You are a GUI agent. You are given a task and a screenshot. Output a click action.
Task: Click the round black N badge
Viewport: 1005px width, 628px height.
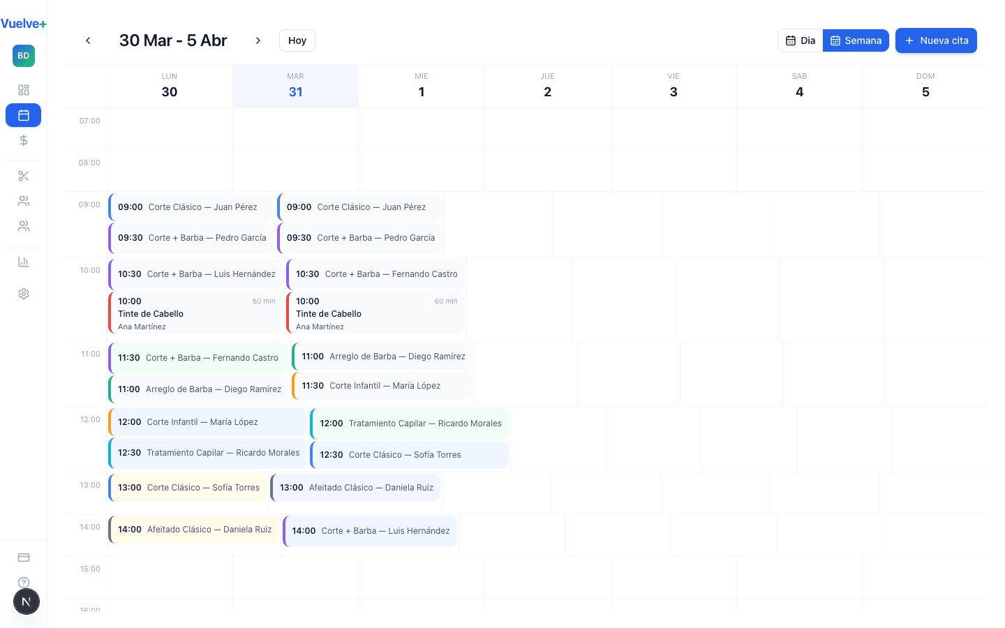click(27, 601)
